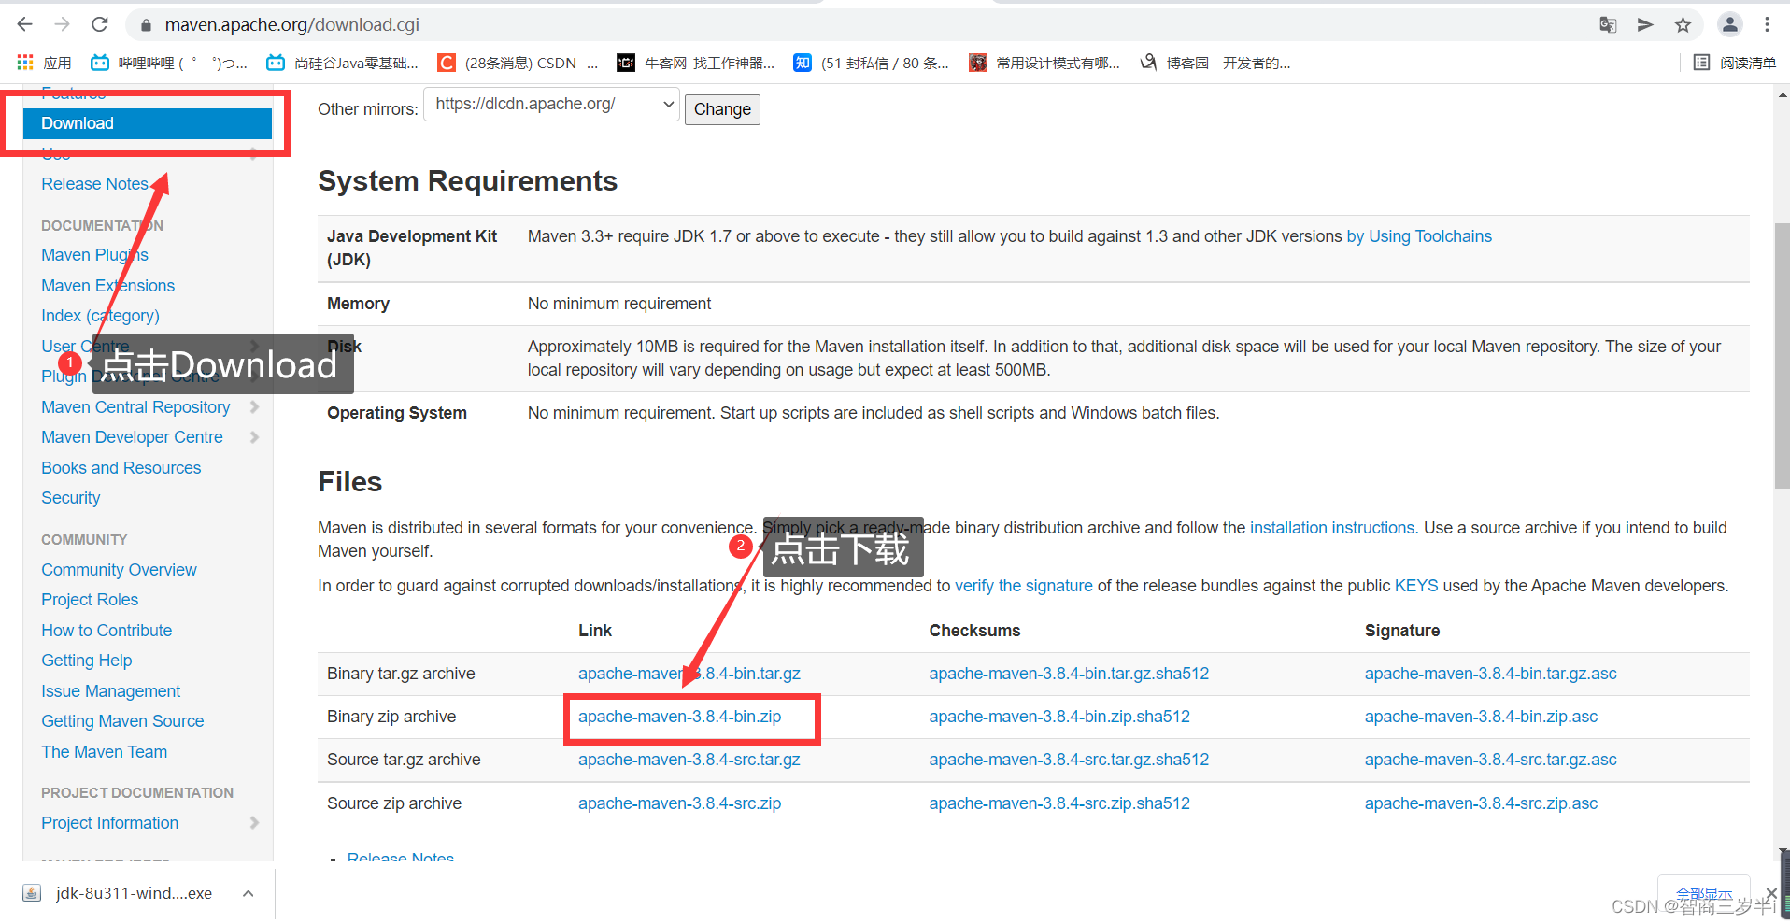Open the KEYS link
The width and height of the screenshot is (1790, 924).
[x=1416, y=586]
